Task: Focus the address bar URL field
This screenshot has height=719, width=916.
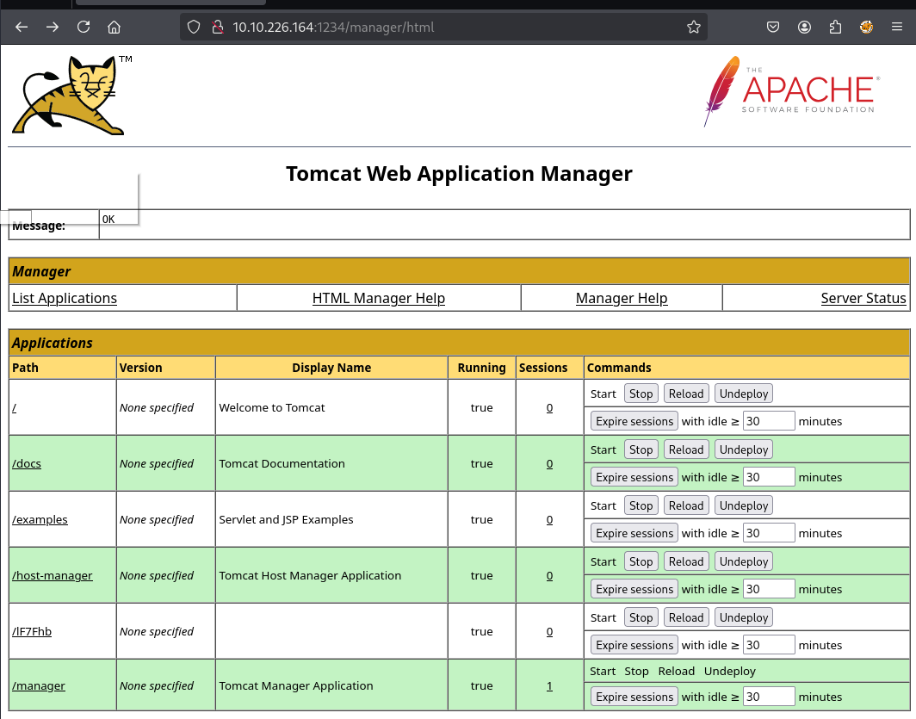Action: 444,27
